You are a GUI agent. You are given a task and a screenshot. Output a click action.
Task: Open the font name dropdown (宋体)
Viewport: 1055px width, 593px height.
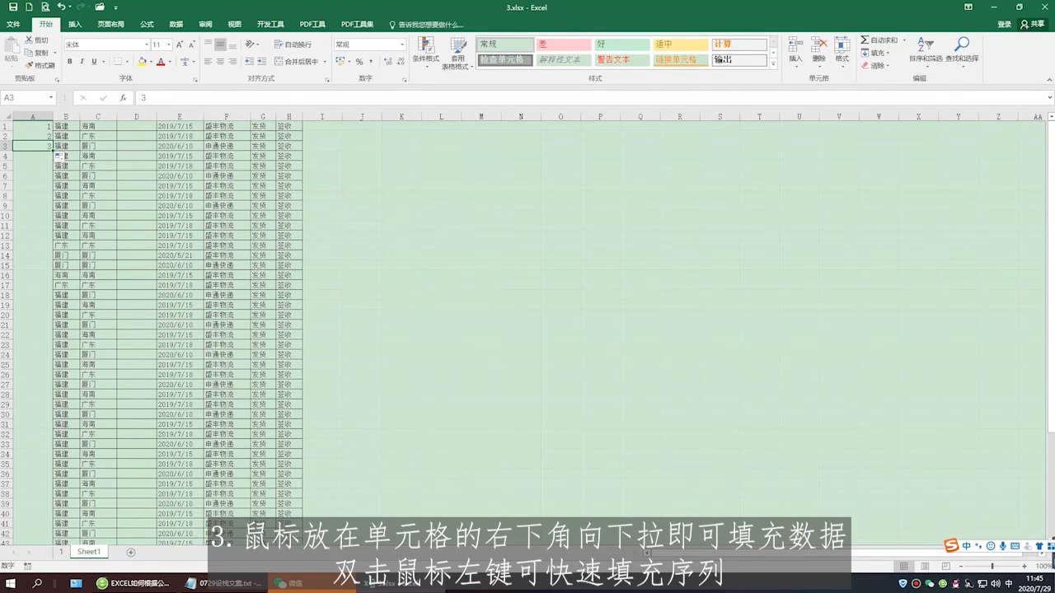pos(147,44)
